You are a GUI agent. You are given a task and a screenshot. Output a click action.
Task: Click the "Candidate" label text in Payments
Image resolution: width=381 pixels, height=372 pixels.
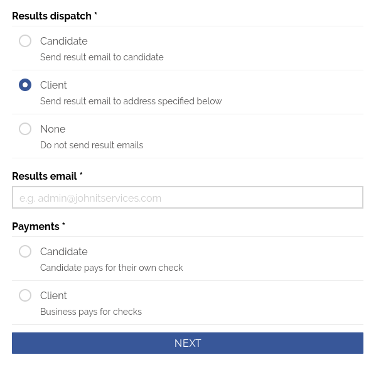pos(63,251)
